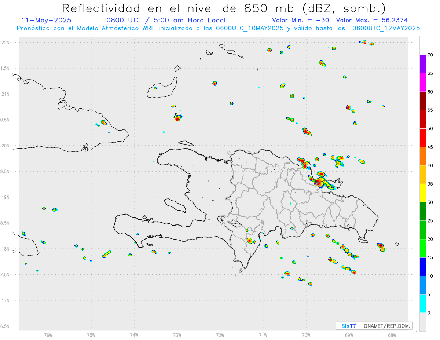Click the '25' value on the color scale
Image resolution: width=440 pixels, height=340 pixels.
pyautogui.click(x=430, y=221)
